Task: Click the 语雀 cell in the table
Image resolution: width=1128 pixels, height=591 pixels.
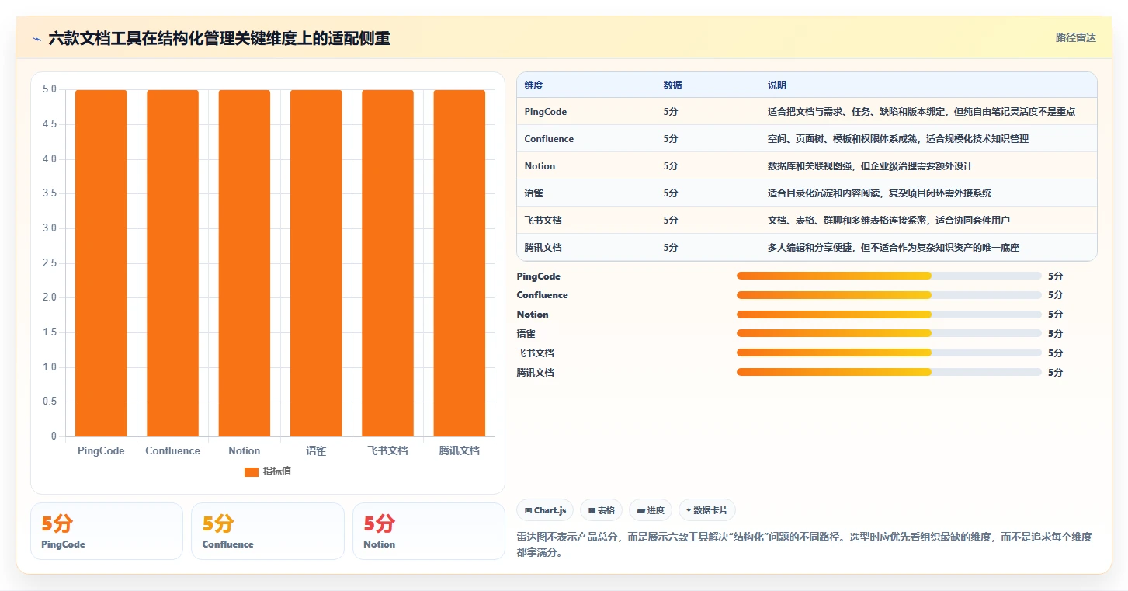Action: pyautogui.click(x=533, y=193)
